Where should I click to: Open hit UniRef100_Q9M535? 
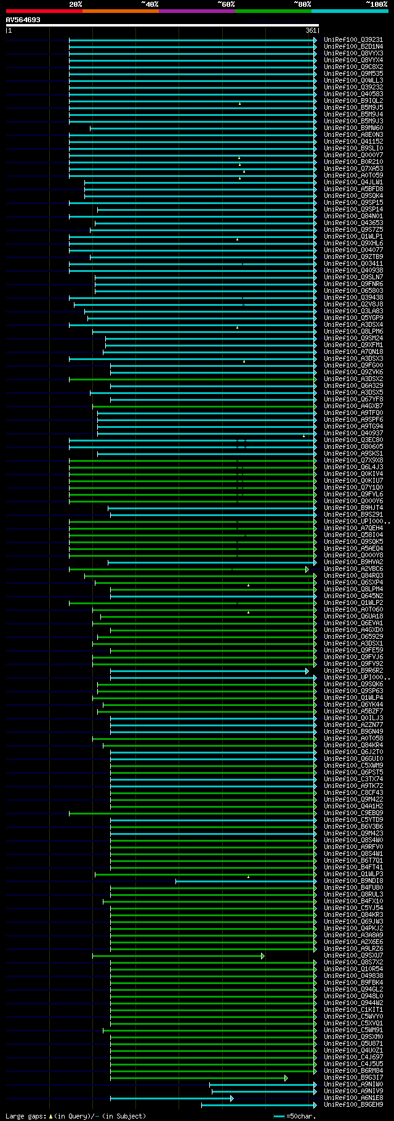[353, 74]
